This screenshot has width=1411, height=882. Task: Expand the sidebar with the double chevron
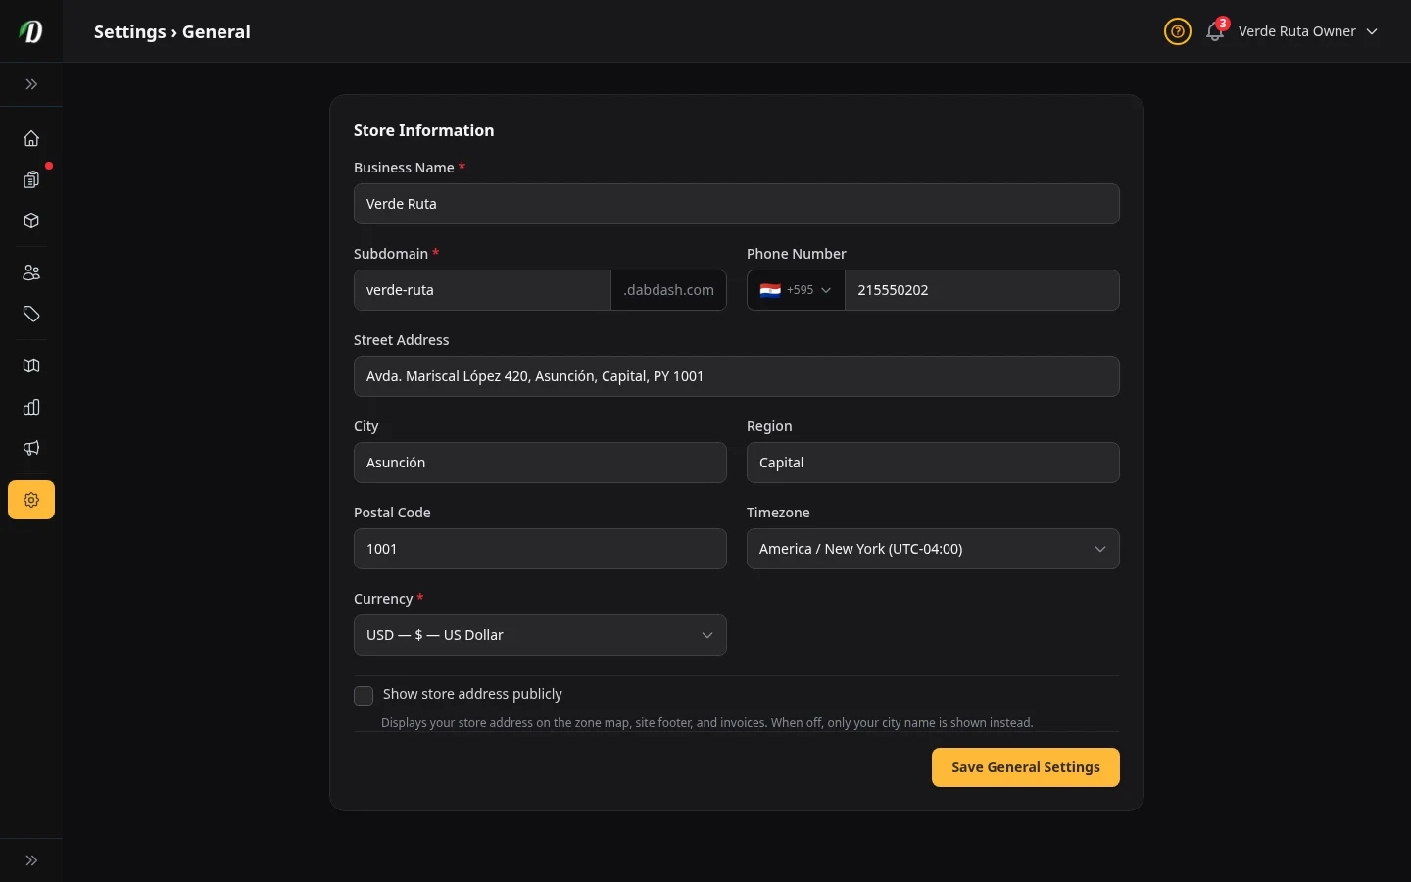pyautogui.click(x=31, y=84)
